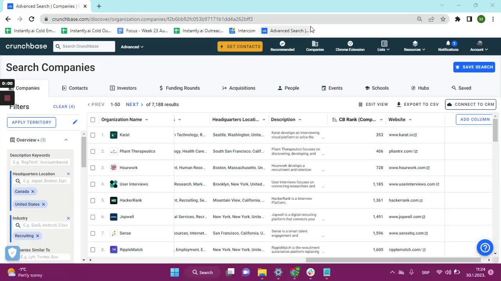The width and height of the screenshot is (501, 281).
Task: Switch to the Acquisitions tab
Action: [238, 88]
